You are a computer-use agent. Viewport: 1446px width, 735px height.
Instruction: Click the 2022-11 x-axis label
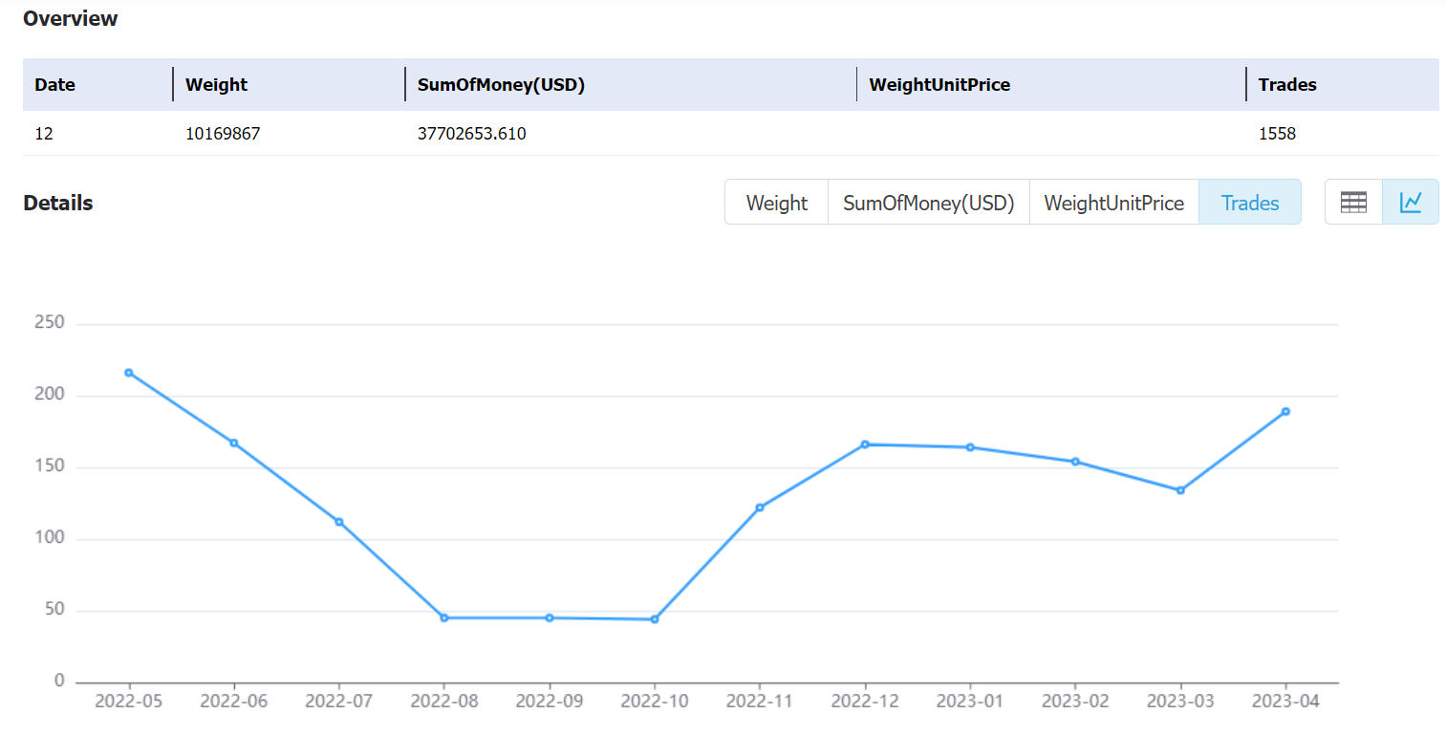[759, 702]
